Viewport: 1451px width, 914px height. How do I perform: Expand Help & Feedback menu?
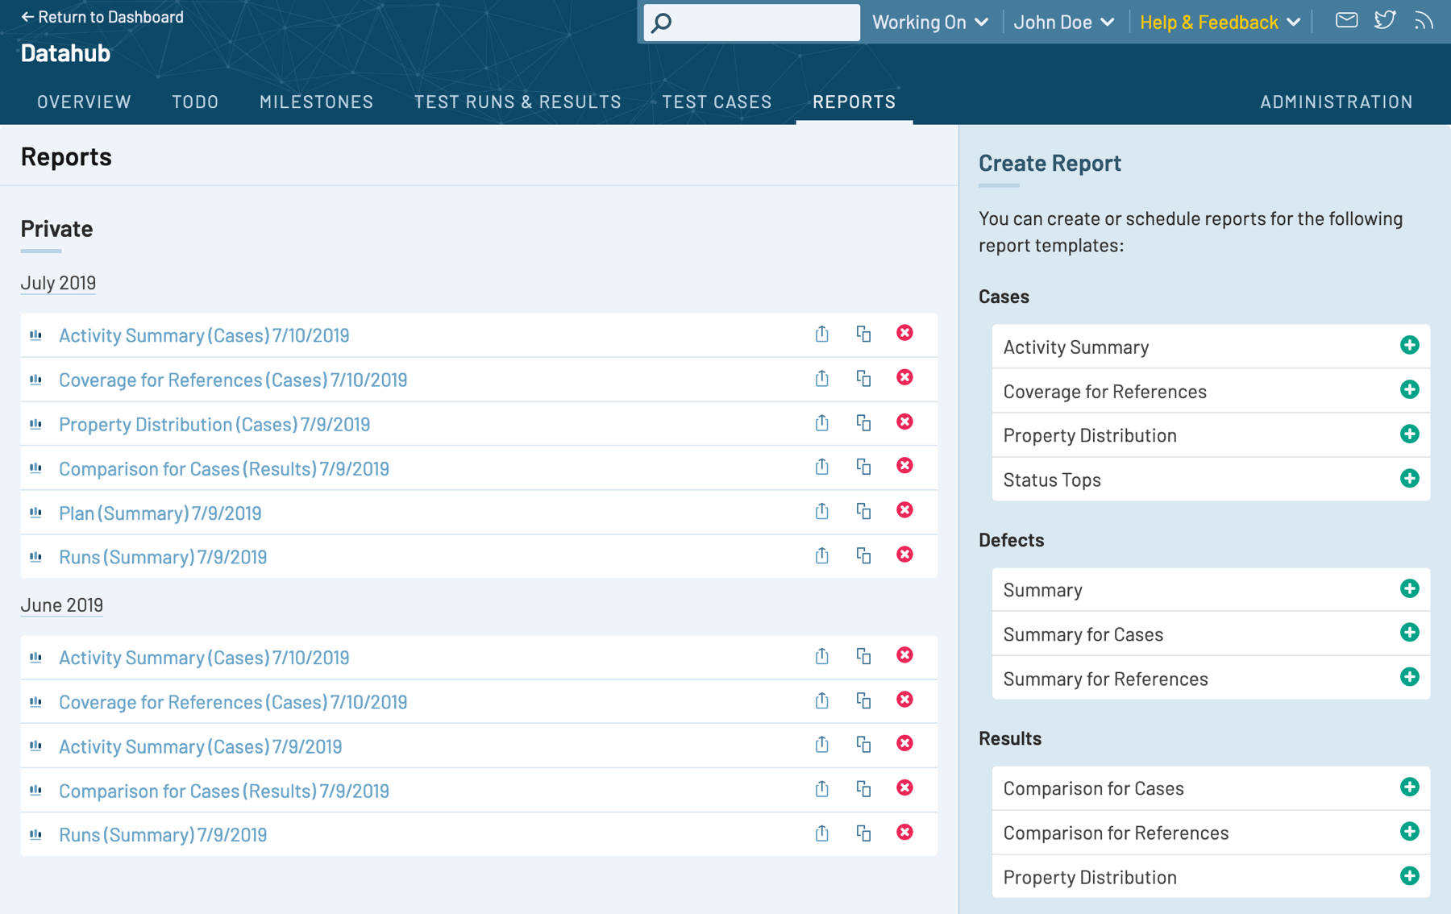point(1220,23)
